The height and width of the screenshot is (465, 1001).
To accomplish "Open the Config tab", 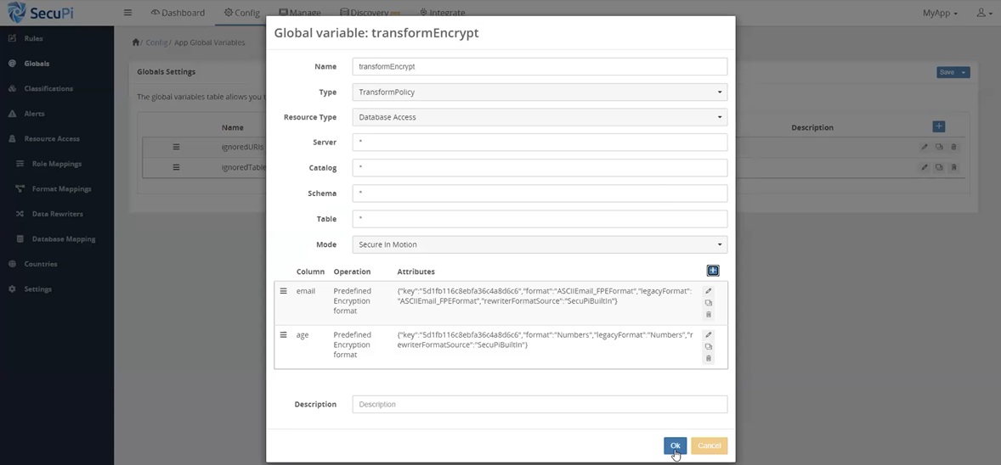I will click(242, 13).
